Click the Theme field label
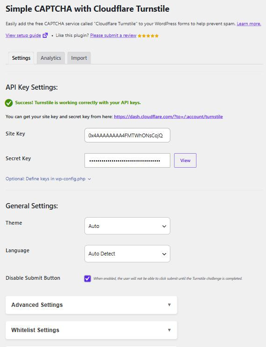Image resolution: width=266 pixels, height=347 pixels. point(14,223)
